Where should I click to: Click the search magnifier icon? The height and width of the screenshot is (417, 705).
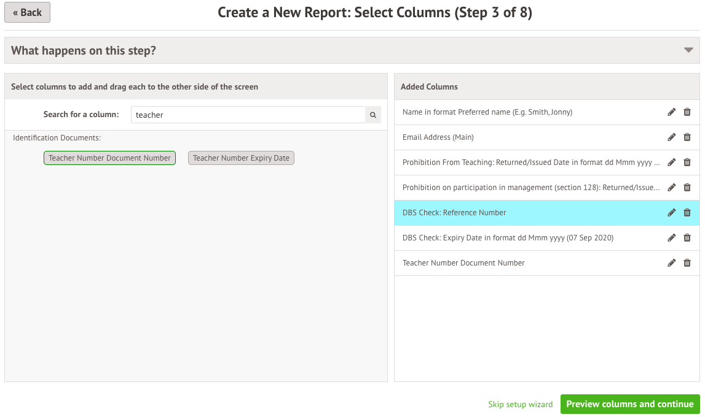tap(373, 115)
